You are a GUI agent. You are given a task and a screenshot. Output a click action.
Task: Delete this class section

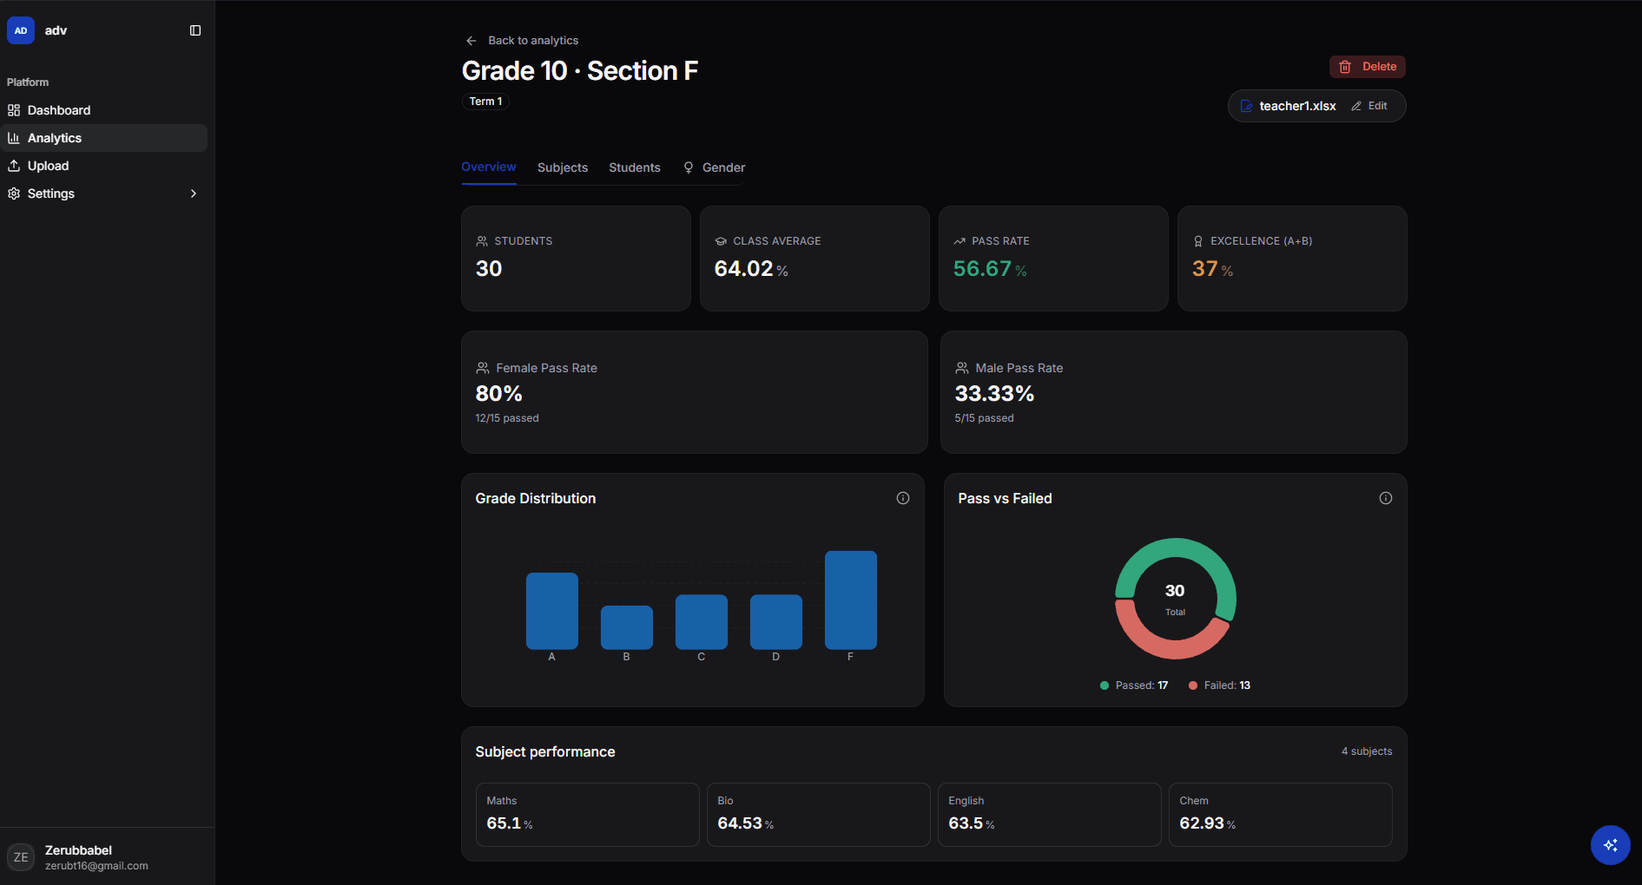coord(1368,67)
